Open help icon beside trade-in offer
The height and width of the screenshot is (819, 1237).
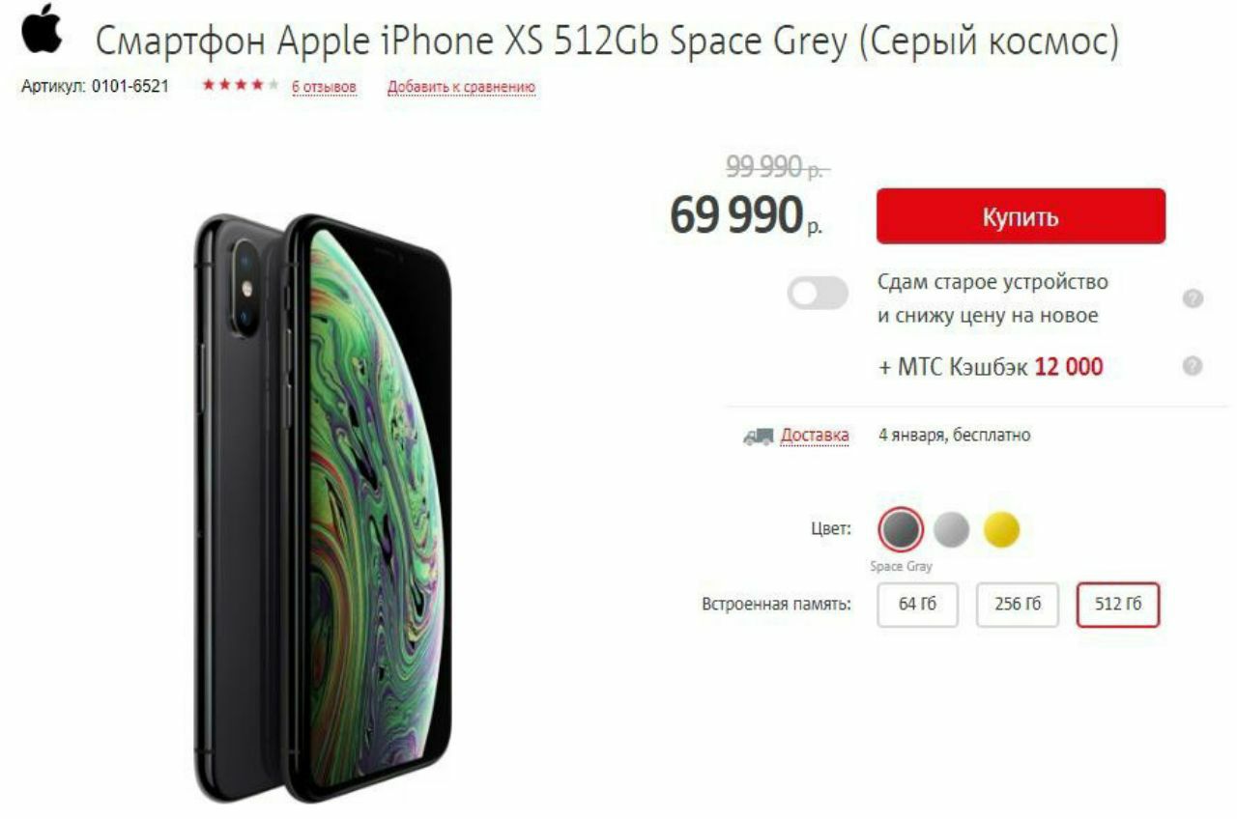(x=1193, y=298)
